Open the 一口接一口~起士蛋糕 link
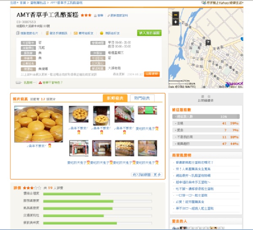Screen dimensions: 253x230 (191, 195)
